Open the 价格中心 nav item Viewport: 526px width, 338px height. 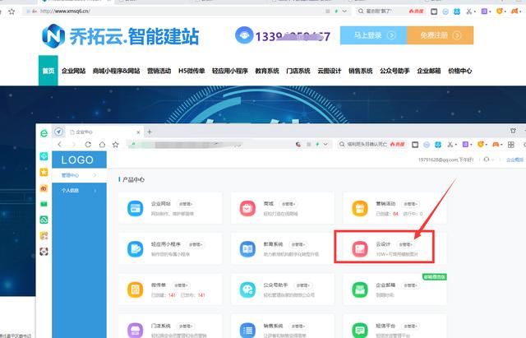coord(460,71)
